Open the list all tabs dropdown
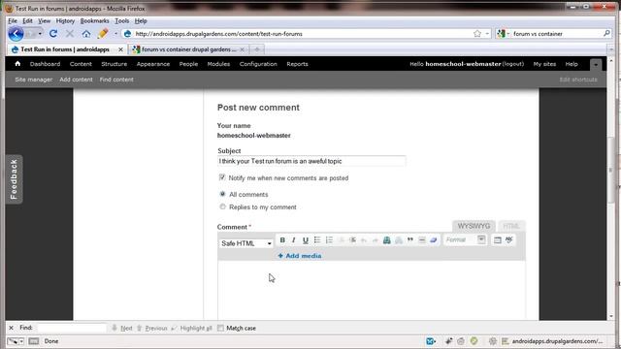The height and width of the screenshot is (349, 621). tap(611, 49)
